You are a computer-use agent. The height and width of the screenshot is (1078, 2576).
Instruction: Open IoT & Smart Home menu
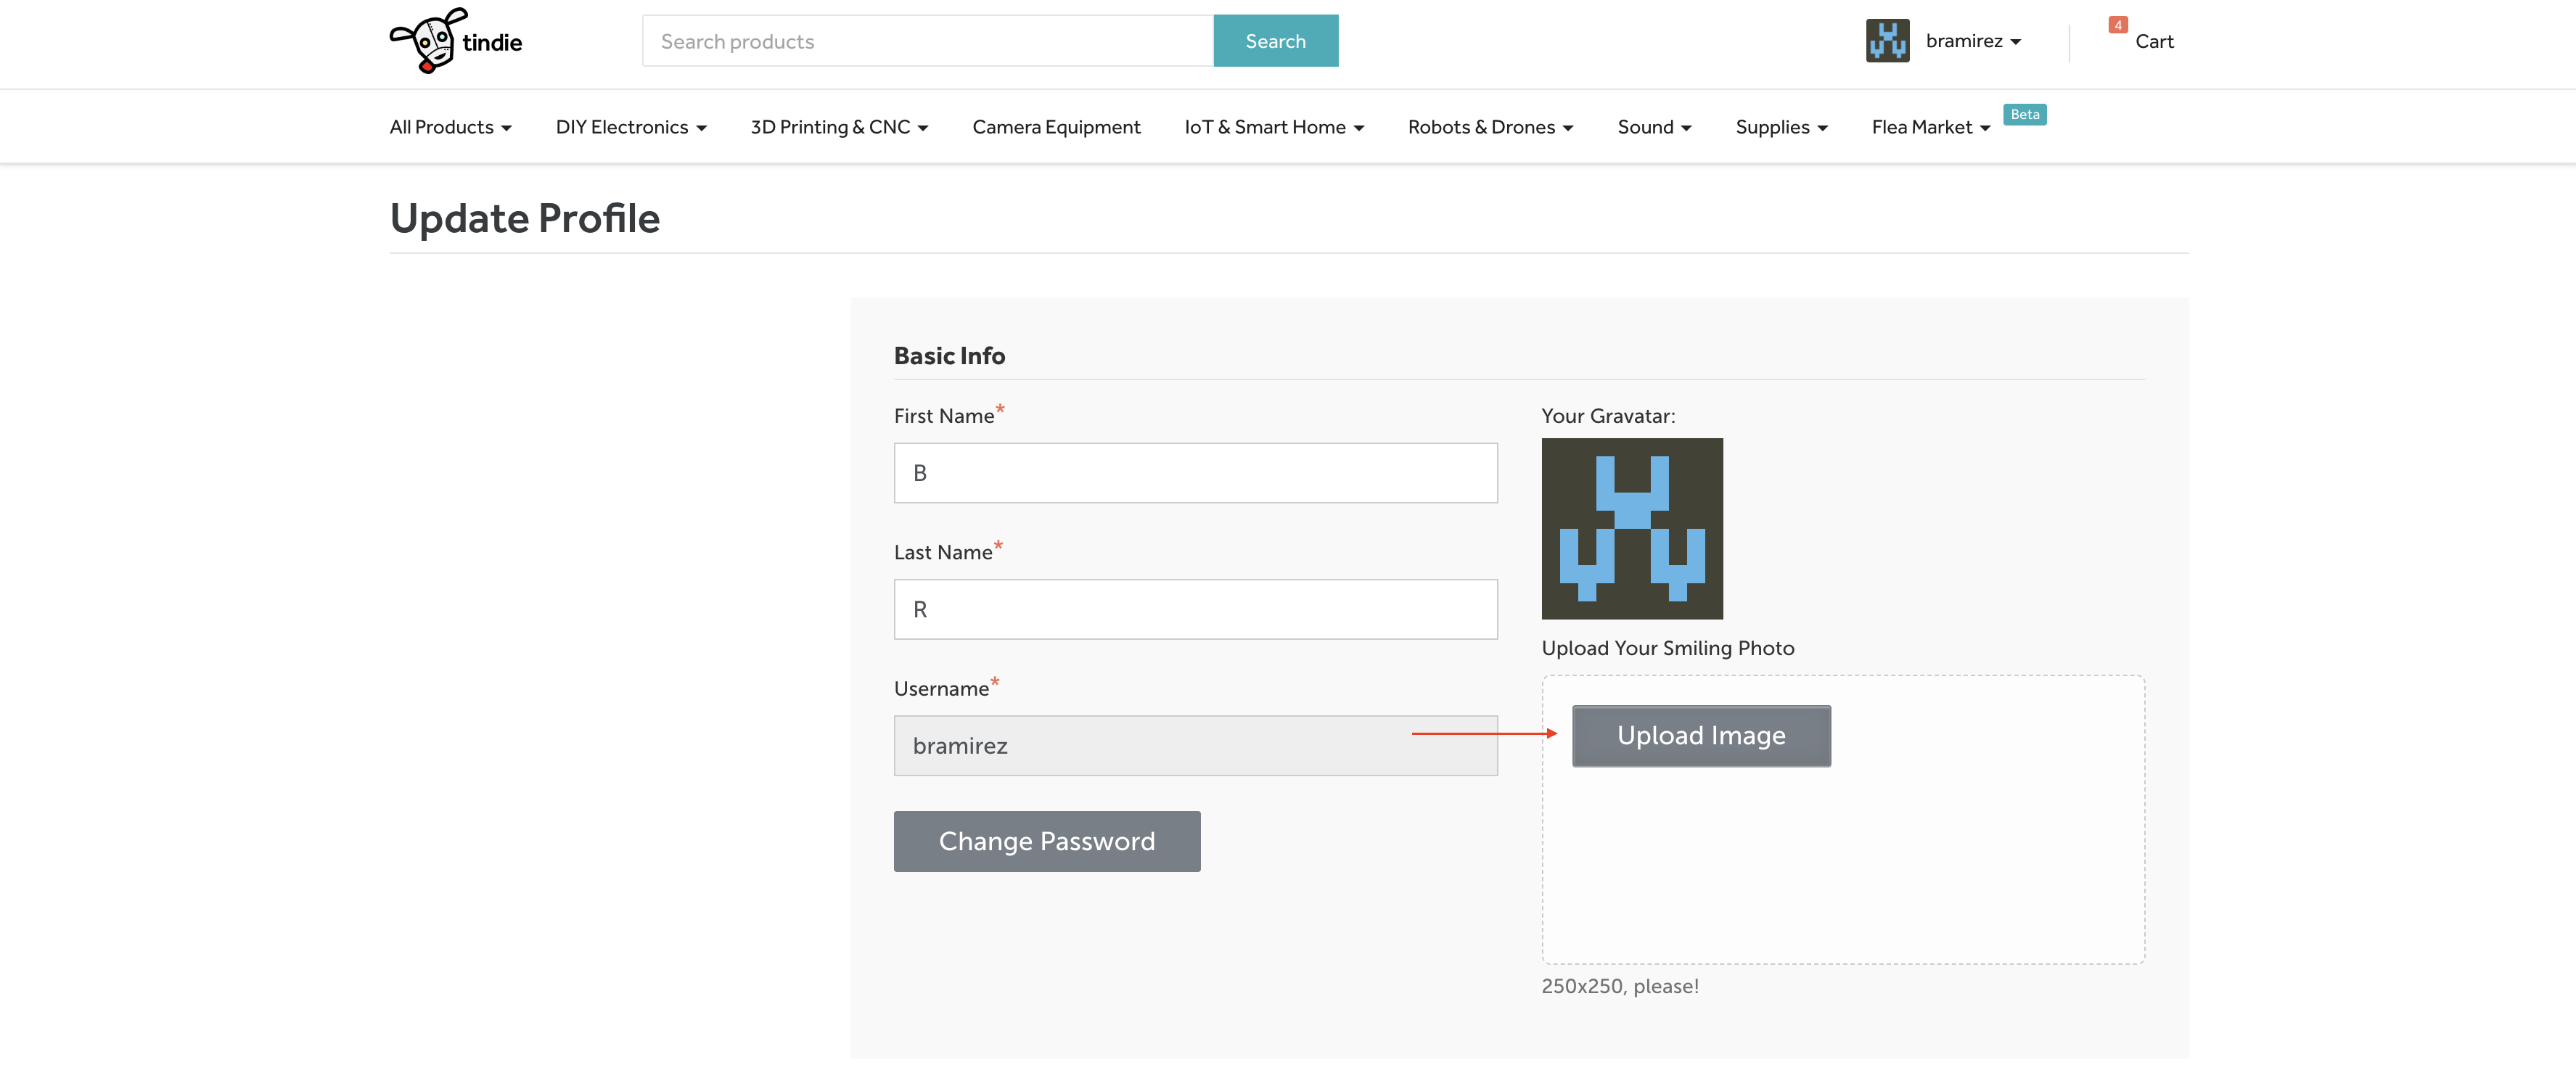click(1273, 127)
